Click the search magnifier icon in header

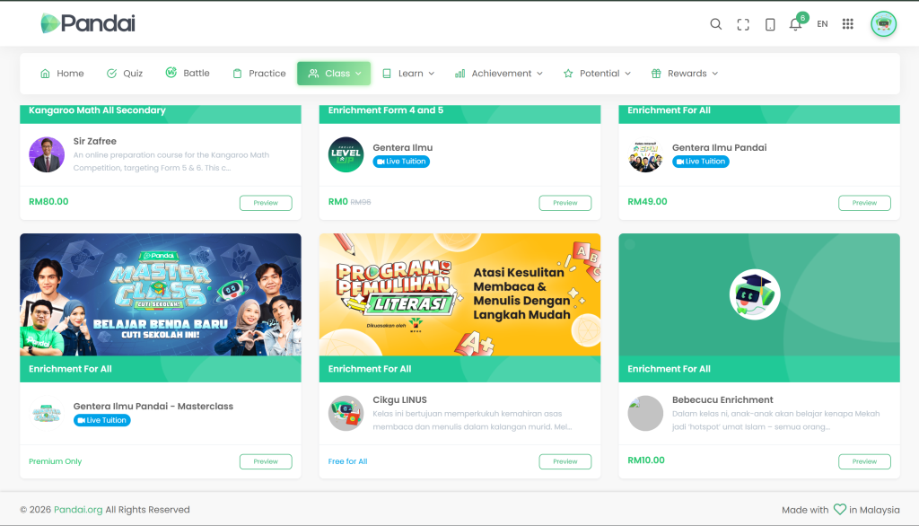click(715, 24)
